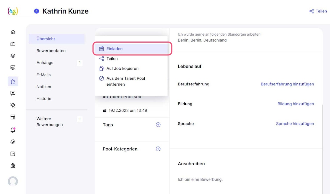Add a Pool-Kategorien entry with plus icon
The image size is (330, 194).
(158, 149)
